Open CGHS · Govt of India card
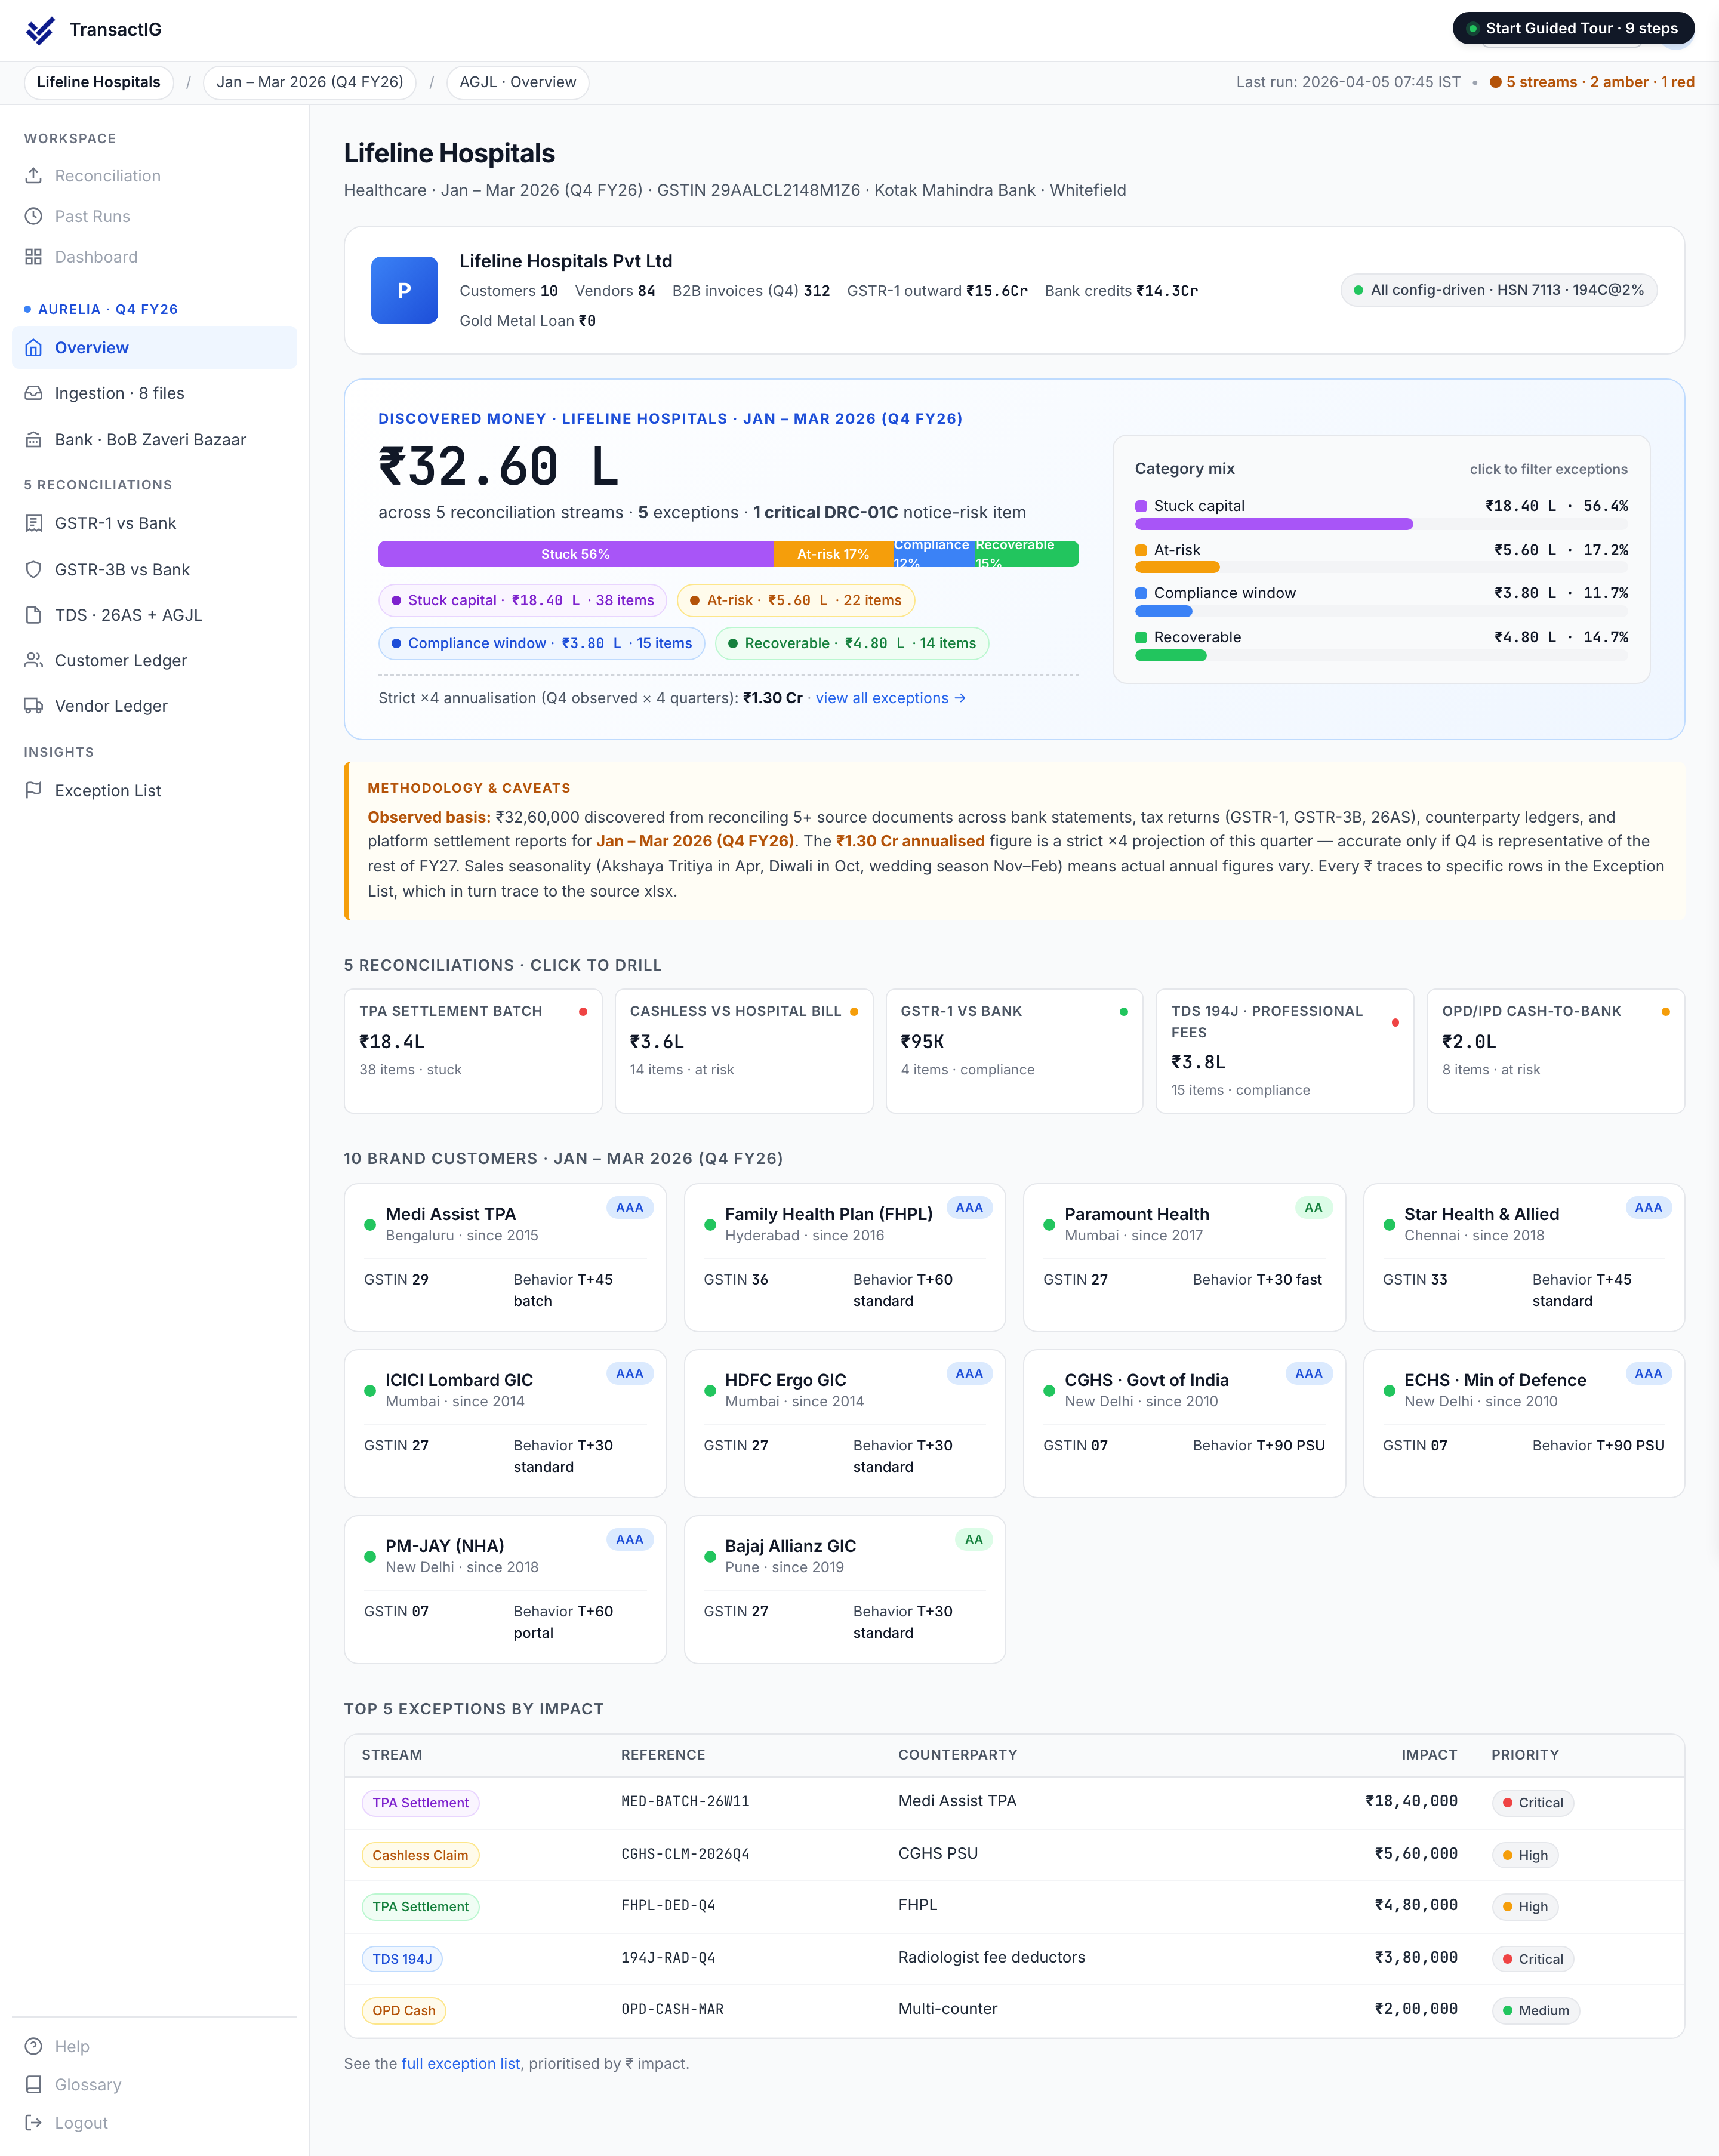The image size is (1719, 2156). 1184,1423
